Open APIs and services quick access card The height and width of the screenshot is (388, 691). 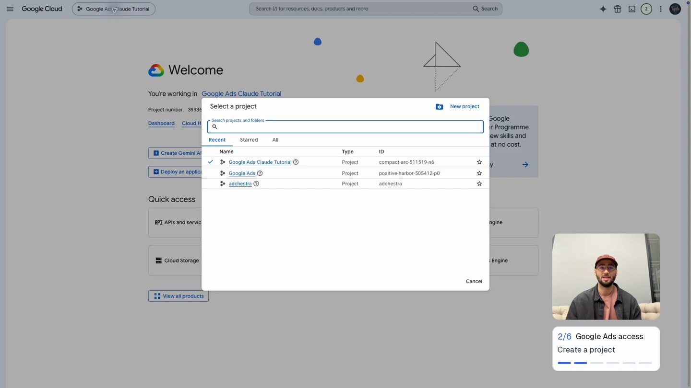point(175,222)
